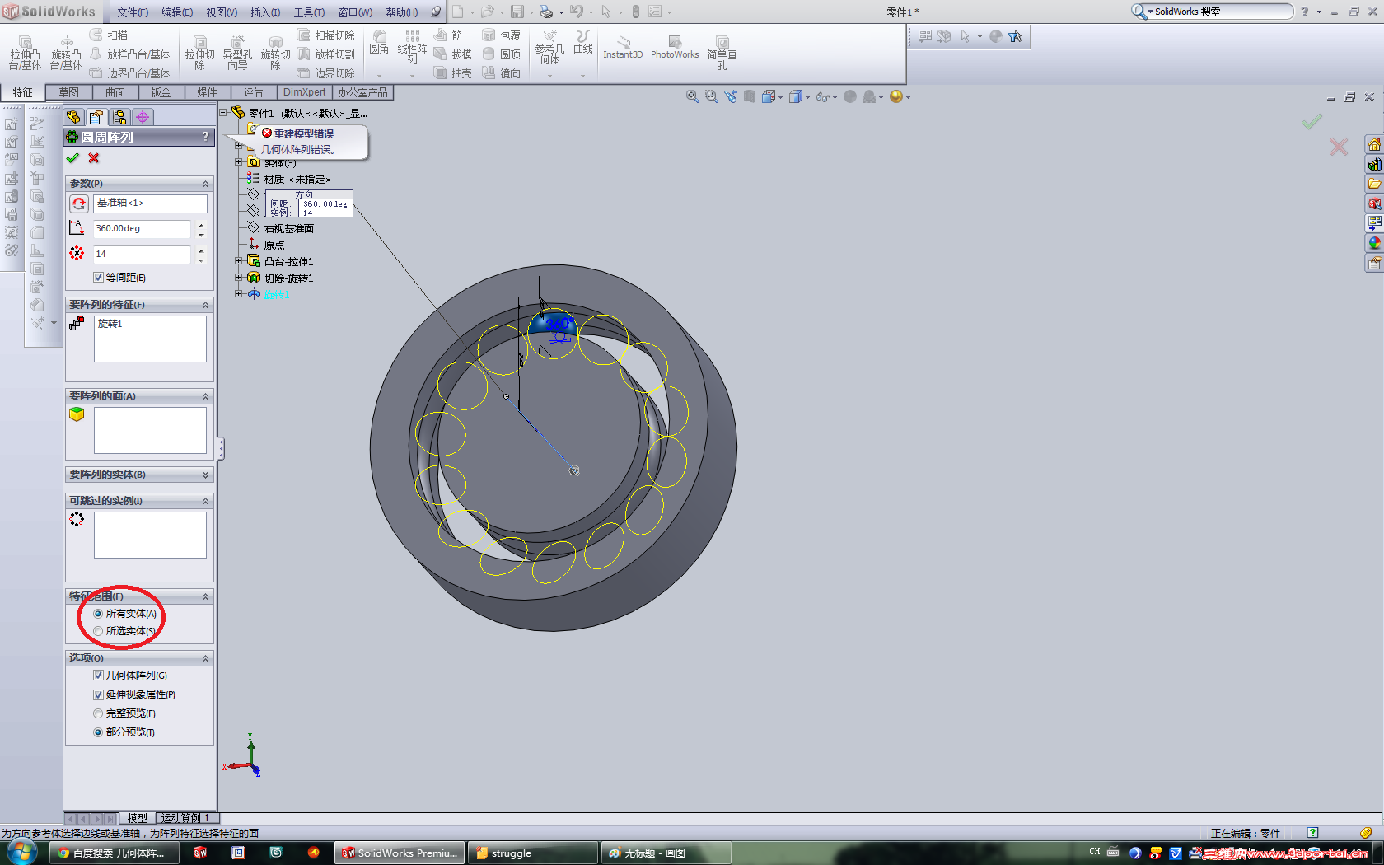Click the reverse direction icon beside 基准轴<1>

pyautogui.click(x=79, y=203)
